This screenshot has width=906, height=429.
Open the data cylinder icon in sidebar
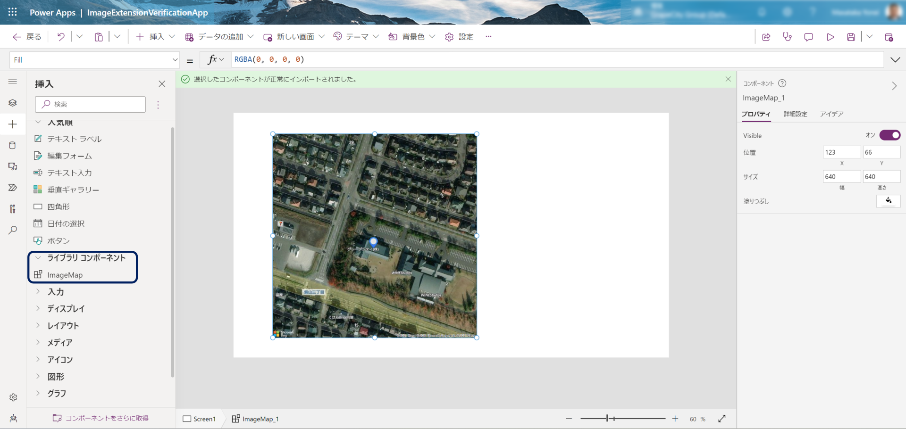[x=13, y=145]
